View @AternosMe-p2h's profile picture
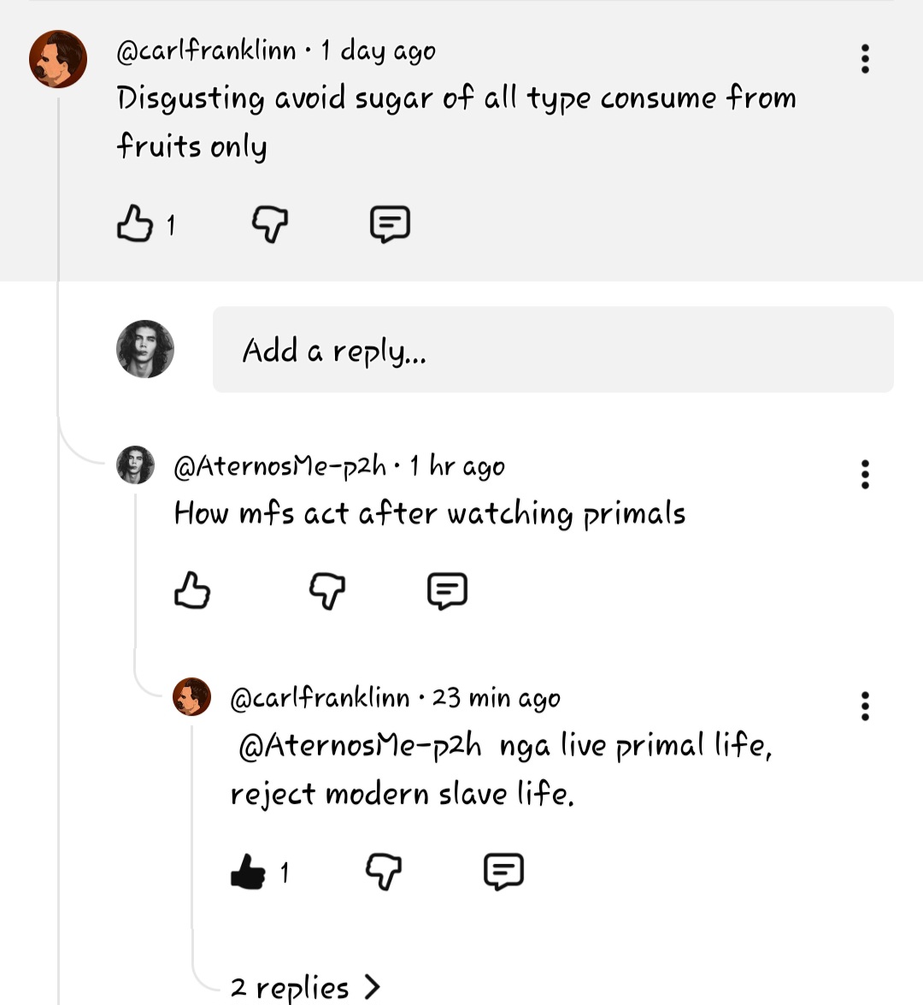Screen dimensions: 923x1005 [133, 466]
